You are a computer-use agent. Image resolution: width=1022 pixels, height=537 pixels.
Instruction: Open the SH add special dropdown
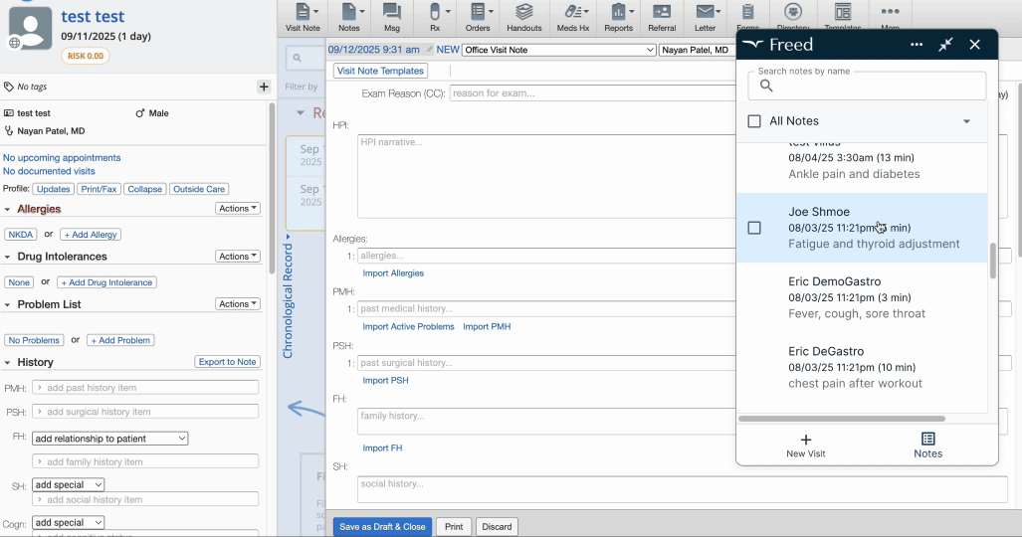point(68,485)
